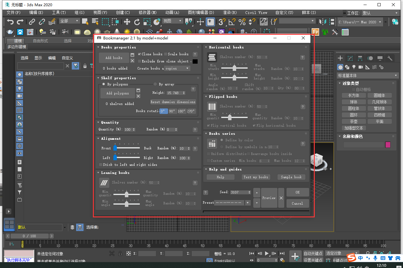The width and height of the screenshot is (403, 268).
Task: Open the 文件(F) menu
Action: click(x=13, y=13)
